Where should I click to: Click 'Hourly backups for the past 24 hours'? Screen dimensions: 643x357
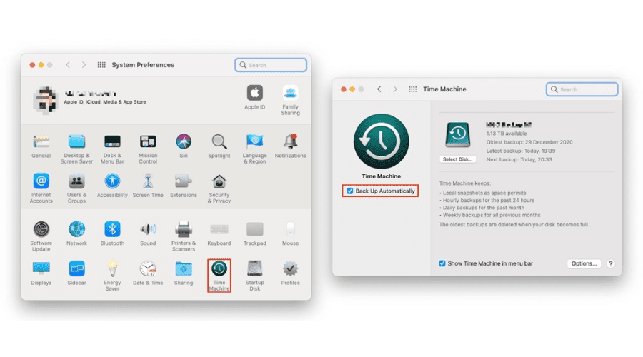point(489,201)
